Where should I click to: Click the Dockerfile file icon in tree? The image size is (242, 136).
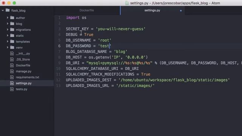pos(12,65)
